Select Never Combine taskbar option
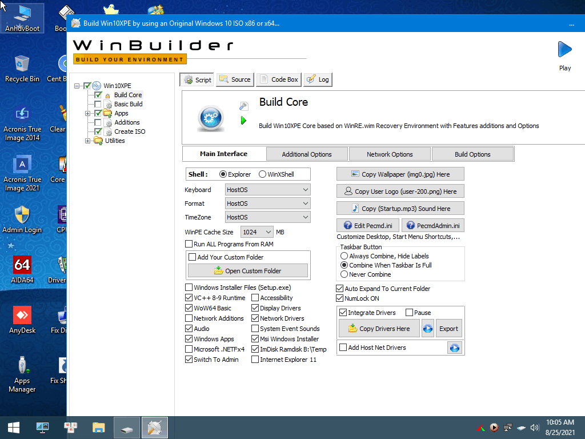 (344, 274)
